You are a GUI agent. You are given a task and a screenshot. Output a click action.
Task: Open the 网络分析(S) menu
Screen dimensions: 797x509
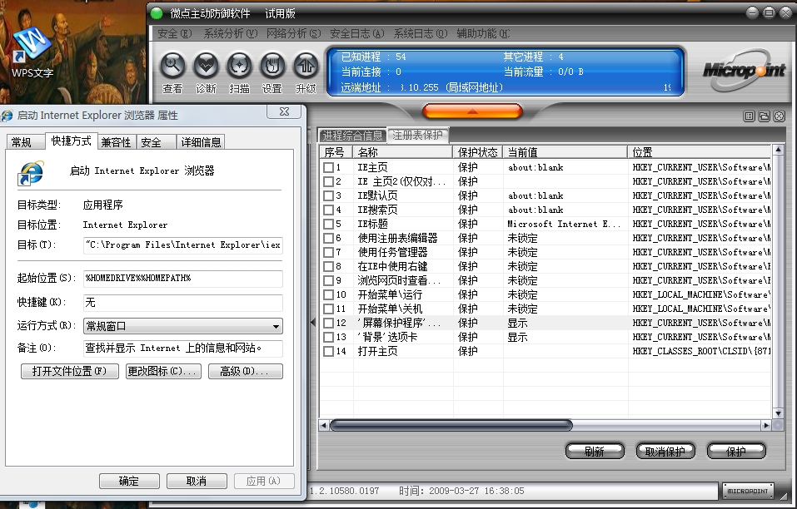coord(294,33)
